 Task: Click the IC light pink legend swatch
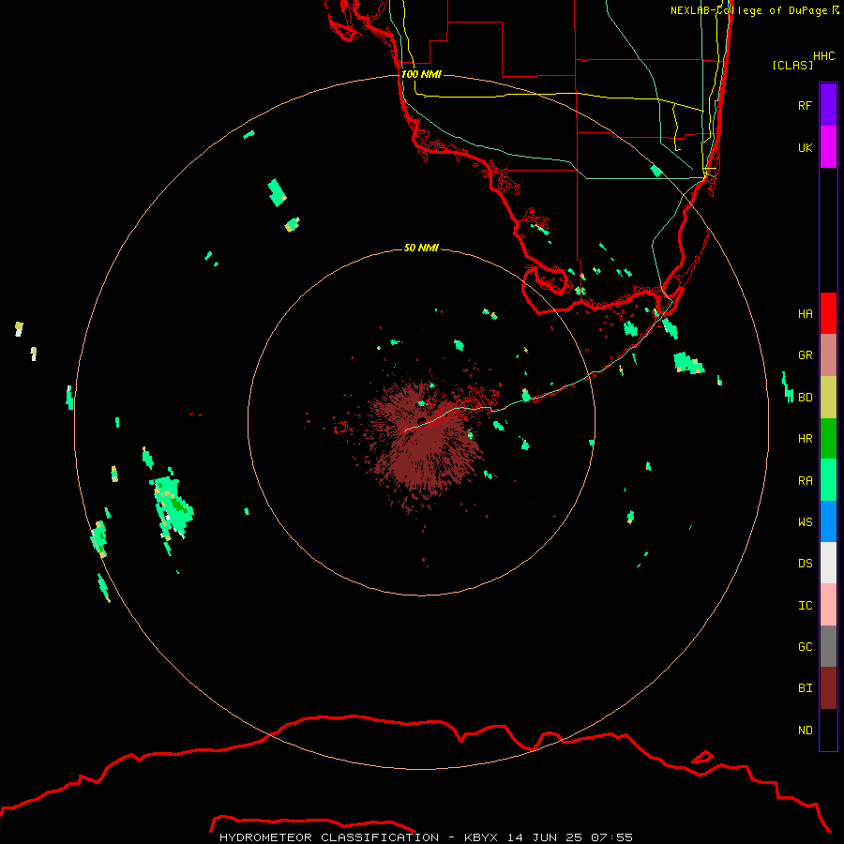pos(828,605)
